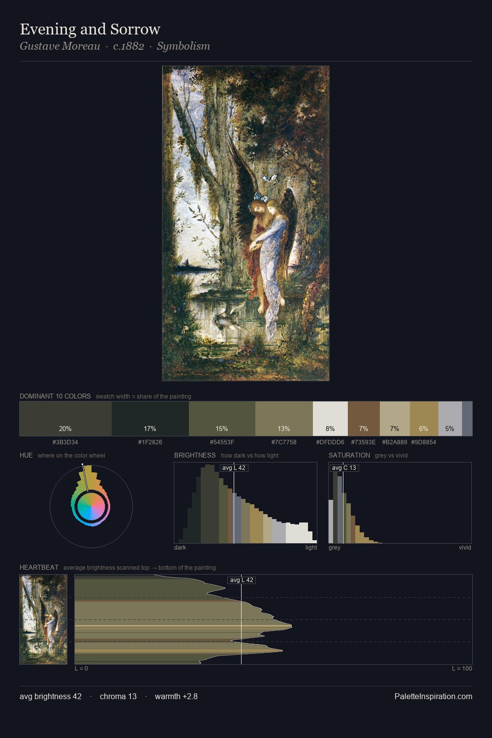
Task: Click the "L = 100" axis label
Action: [x=462, y=669]
